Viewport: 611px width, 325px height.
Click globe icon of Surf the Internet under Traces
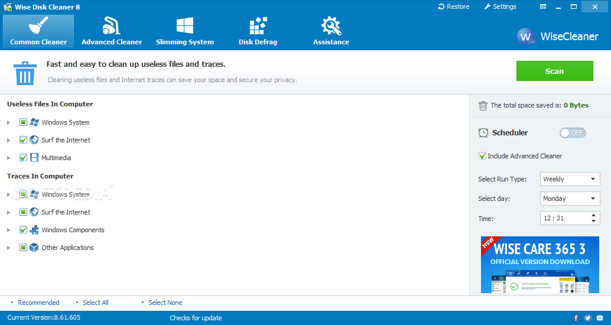[34, 212]
